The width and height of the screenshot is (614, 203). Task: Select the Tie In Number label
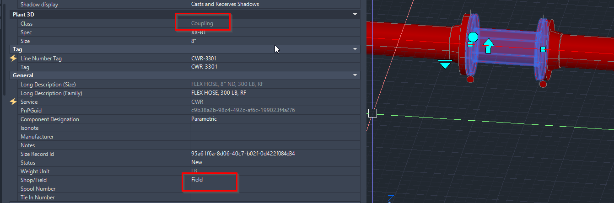pyautogui.click(x=38, y=198)
